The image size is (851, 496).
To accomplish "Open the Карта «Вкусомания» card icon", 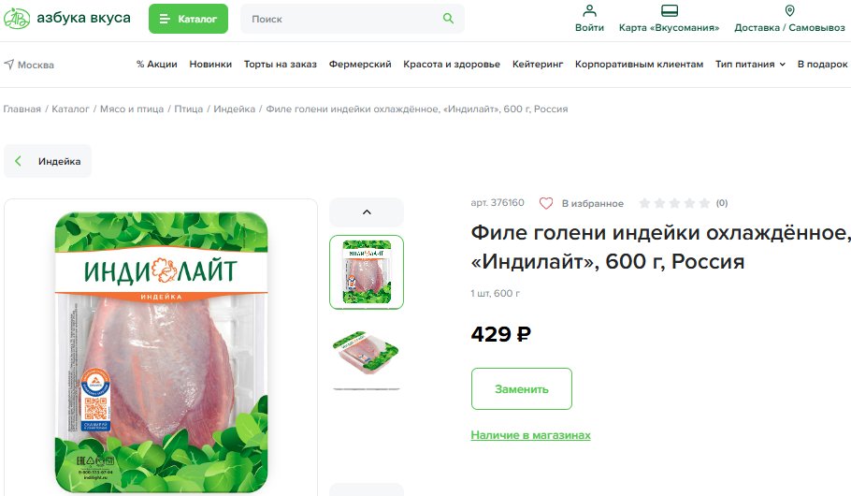I will point(670,10).
